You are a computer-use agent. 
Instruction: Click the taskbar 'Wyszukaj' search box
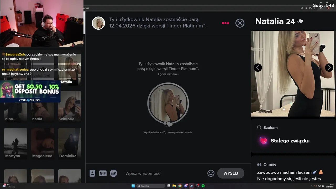[x=151, y=186]
